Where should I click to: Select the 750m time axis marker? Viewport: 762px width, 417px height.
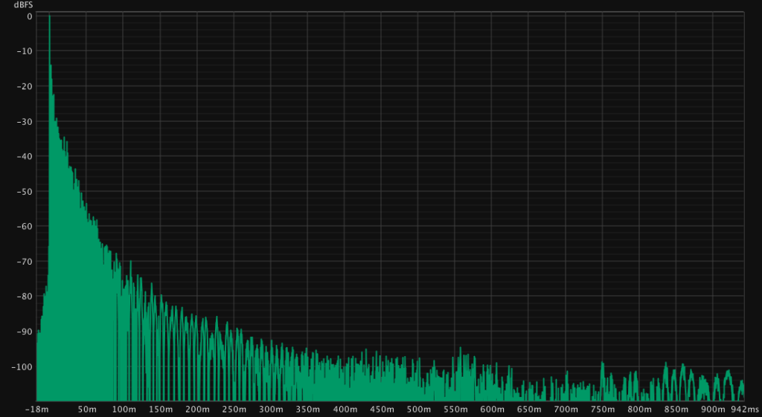click(603, 410)
